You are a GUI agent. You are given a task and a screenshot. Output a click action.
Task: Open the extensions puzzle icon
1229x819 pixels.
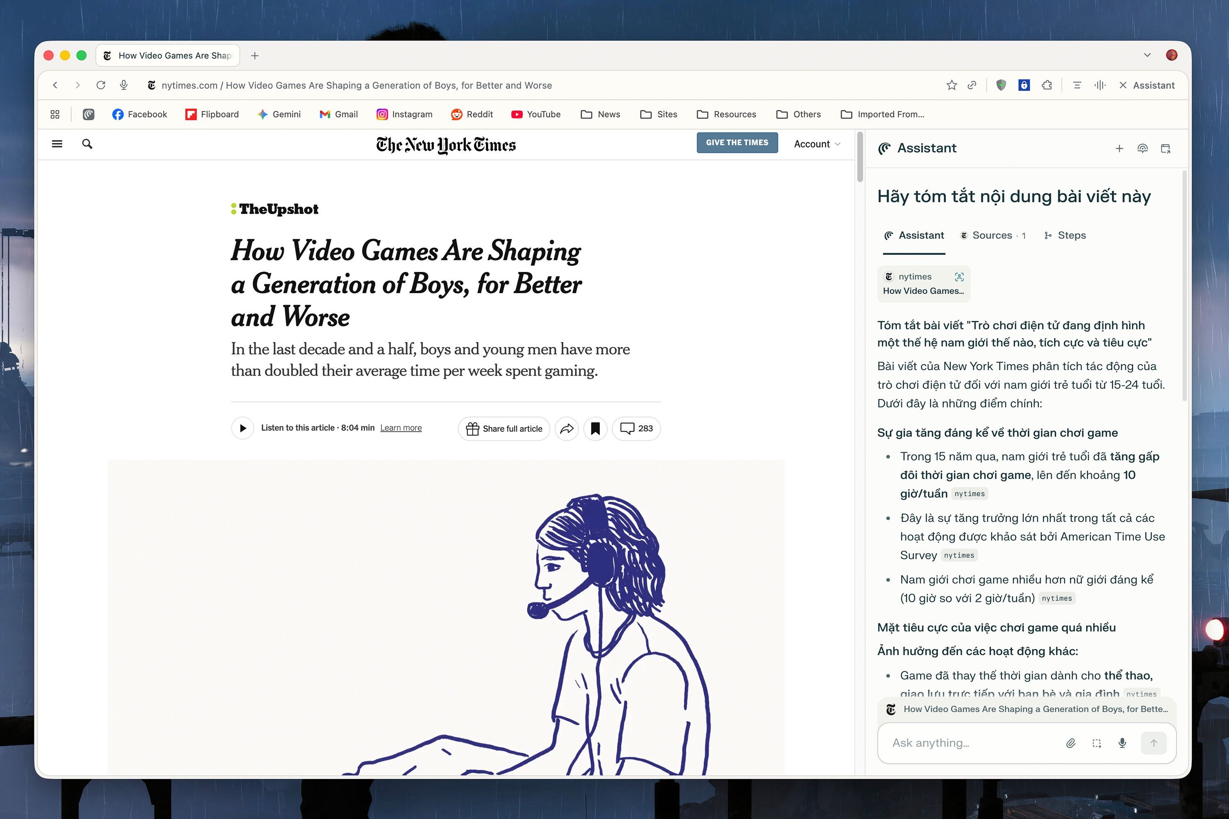coord(1047,85)
